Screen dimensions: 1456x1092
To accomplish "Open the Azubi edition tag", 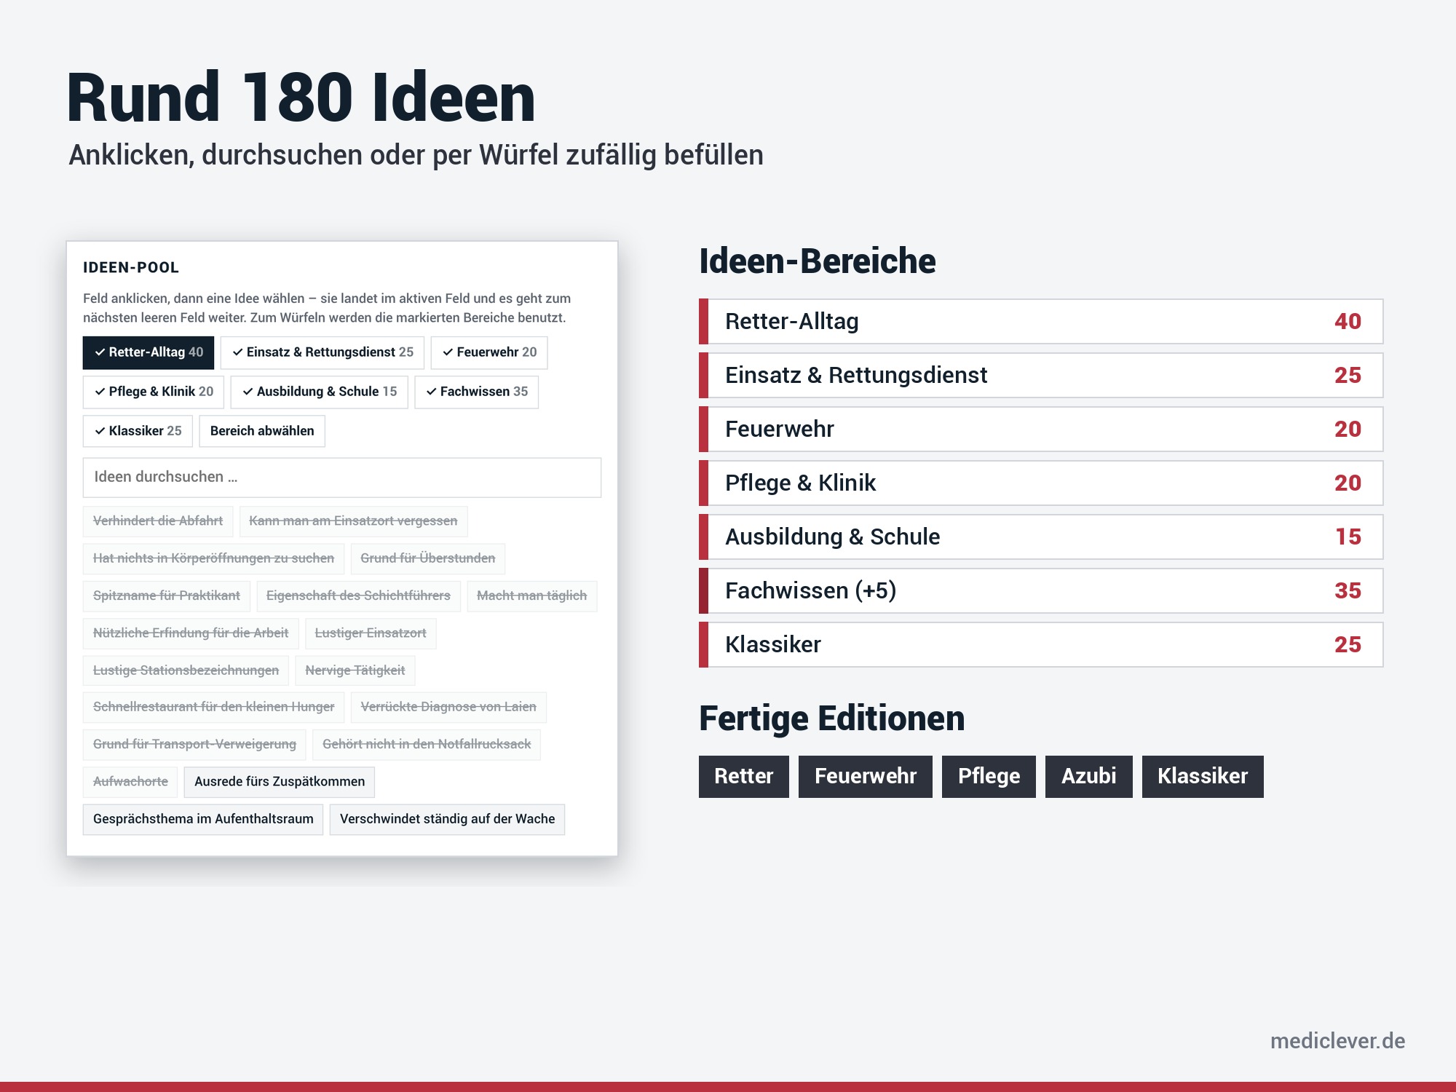I will (x=1088, y=776).
